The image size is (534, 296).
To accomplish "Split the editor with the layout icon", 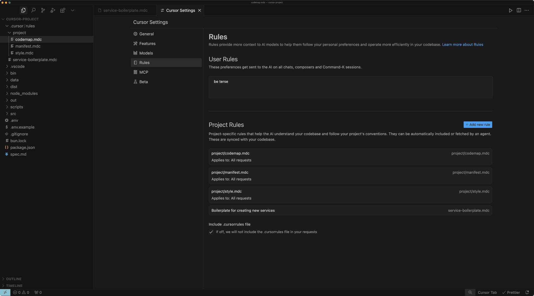I will (519, 10).
